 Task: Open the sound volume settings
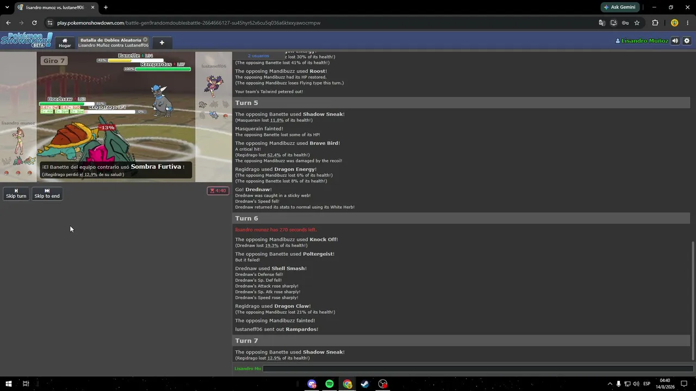(x=675, y=41)
